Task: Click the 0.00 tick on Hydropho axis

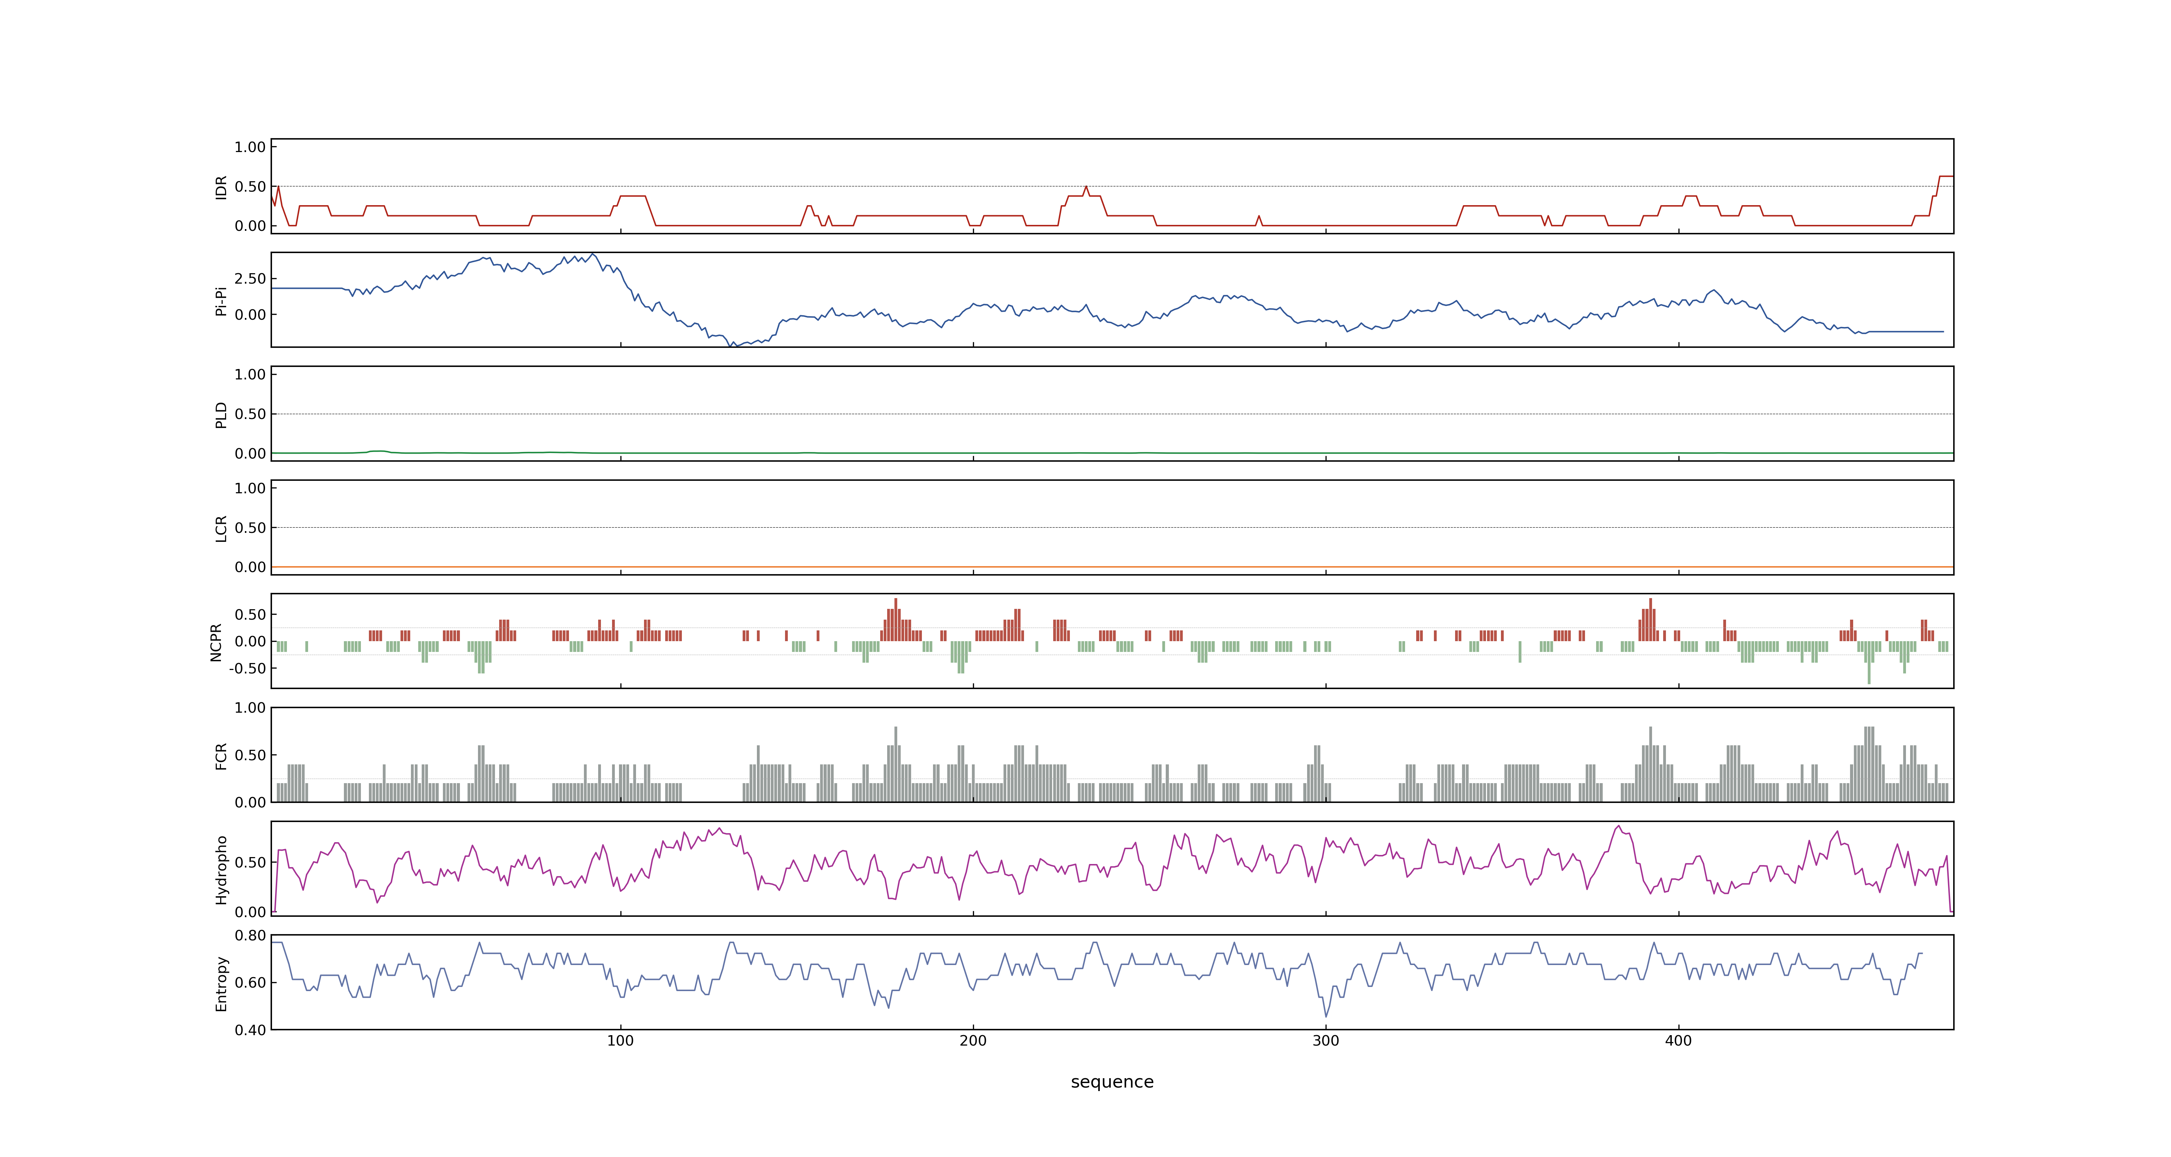Action: pyautogui.click(x=250, y=912)
